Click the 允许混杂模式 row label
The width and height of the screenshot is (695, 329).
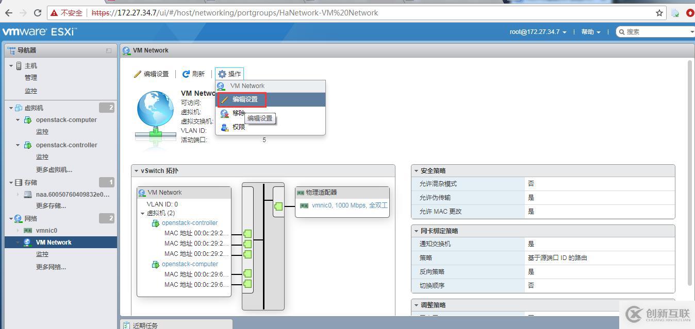[x=438, y=184]
